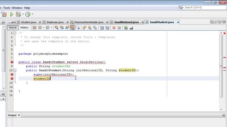Stop macro recording

tap(119, 28)
